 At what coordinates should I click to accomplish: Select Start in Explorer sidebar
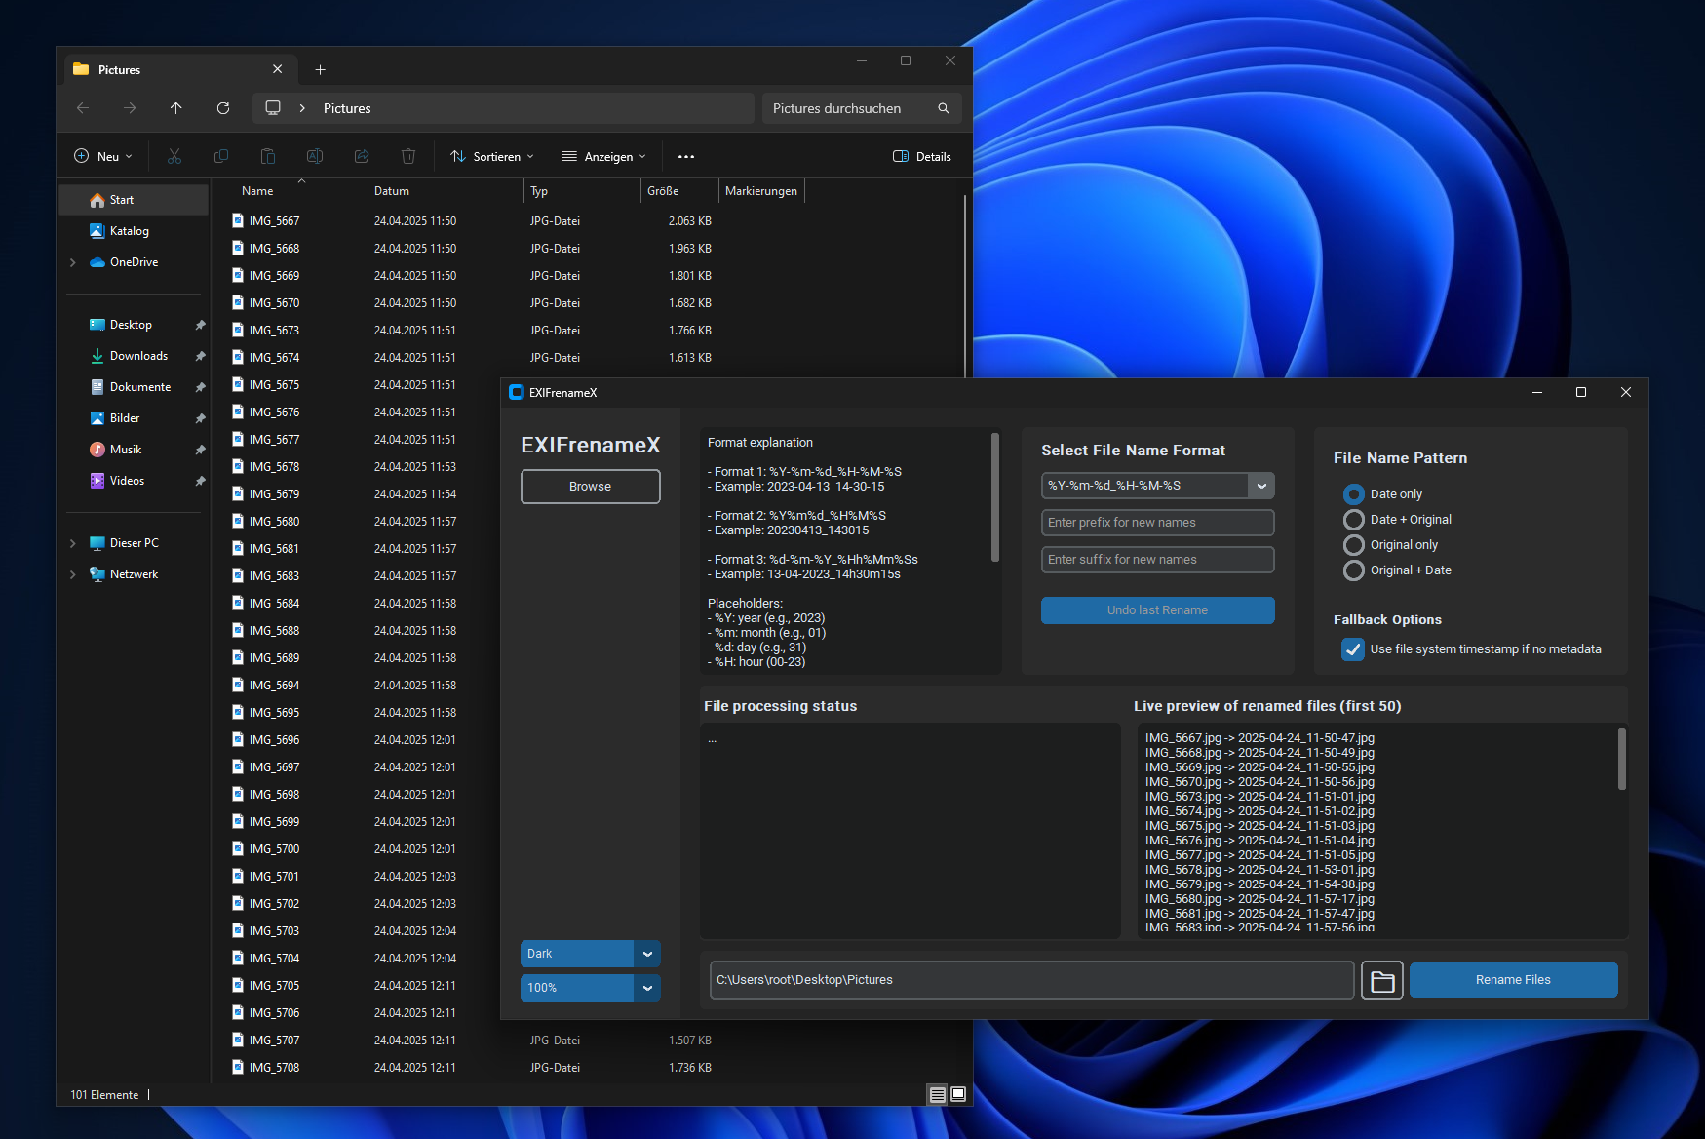[135, 200]
